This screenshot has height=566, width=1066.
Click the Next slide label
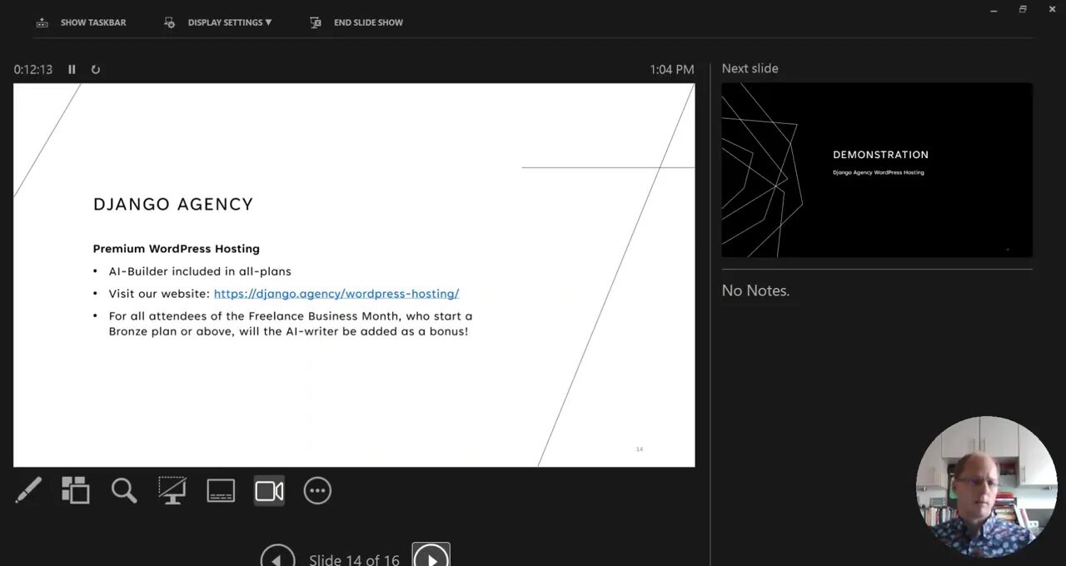coord(750,68)
